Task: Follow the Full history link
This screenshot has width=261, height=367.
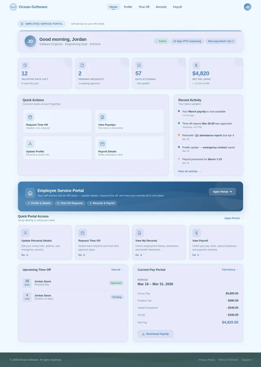Action: [230, 270]
